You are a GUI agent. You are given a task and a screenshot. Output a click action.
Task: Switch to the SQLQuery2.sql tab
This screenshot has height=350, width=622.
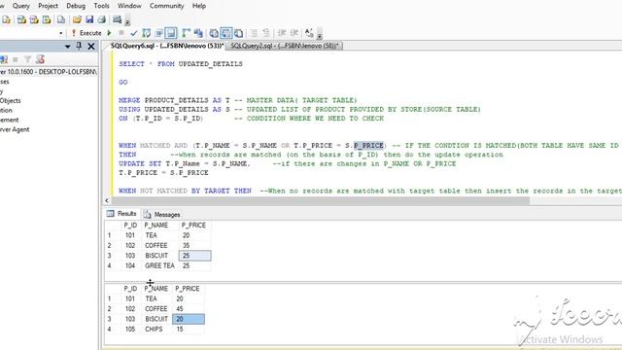(285, 46)
